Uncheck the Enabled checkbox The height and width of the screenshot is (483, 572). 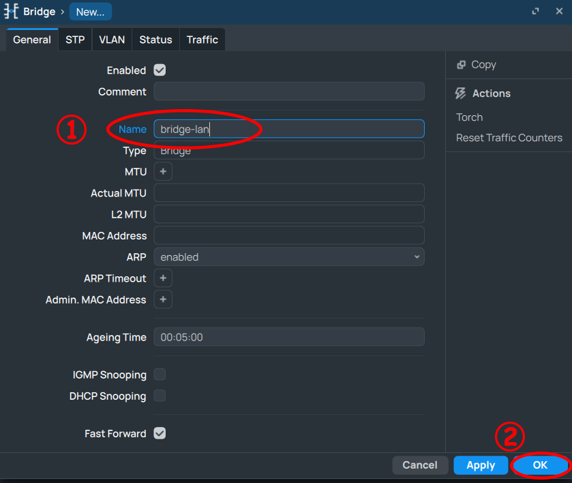coord(160,70)
